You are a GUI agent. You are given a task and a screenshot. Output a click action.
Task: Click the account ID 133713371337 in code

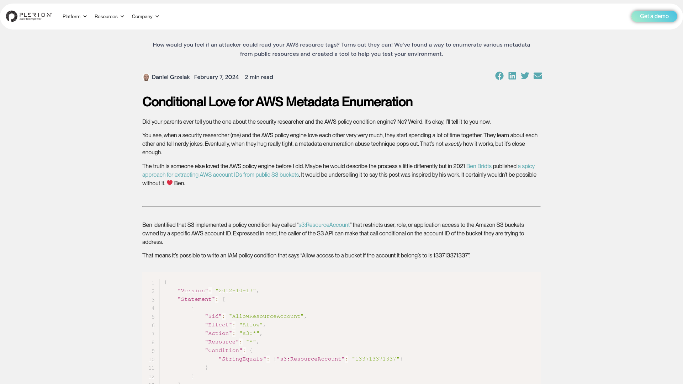[376, 359]
